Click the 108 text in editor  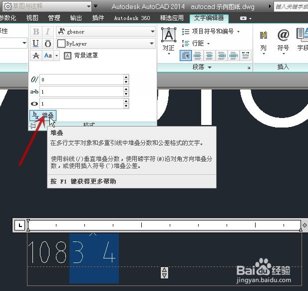[47, 252]
